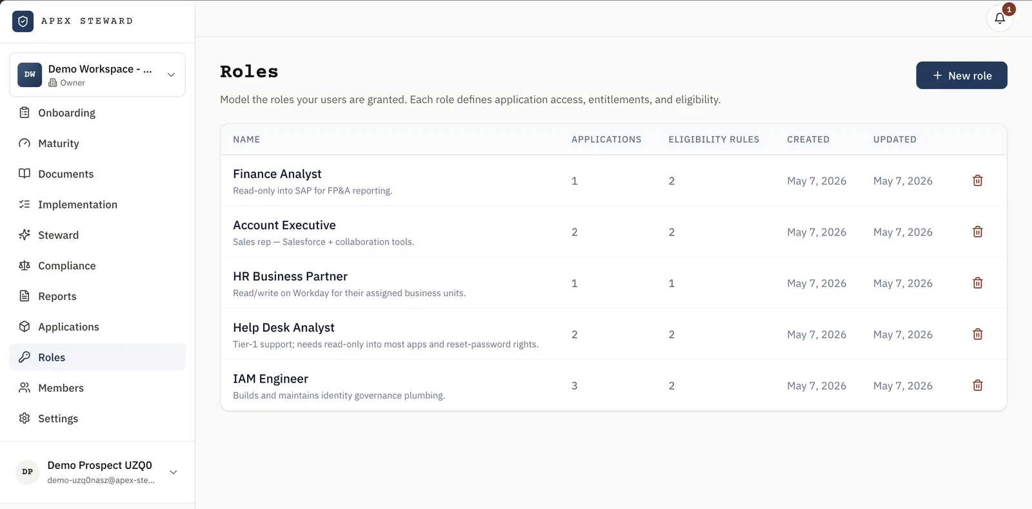Click the Maturity gauge icon
The image size is (1032, 509).
click(x=25, y=143)
